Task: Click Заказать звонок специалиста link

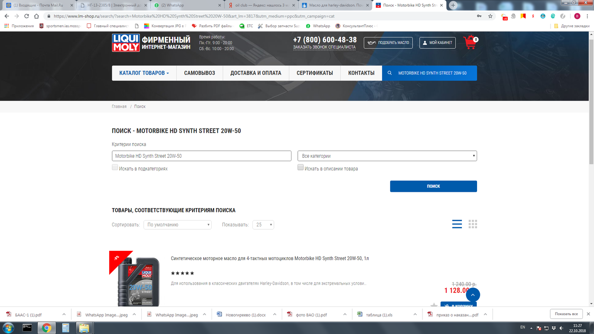Action: pos(324,47)
